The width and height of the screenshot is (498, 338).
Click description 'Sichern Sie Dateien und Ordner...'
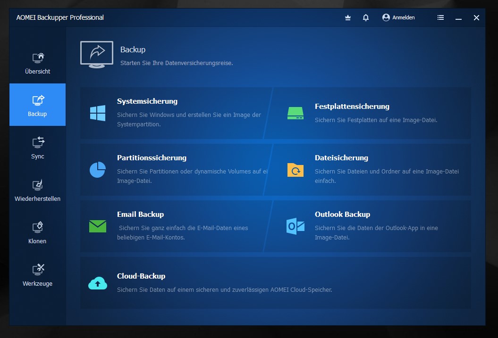pyautogui.click(x=387, y=176)
